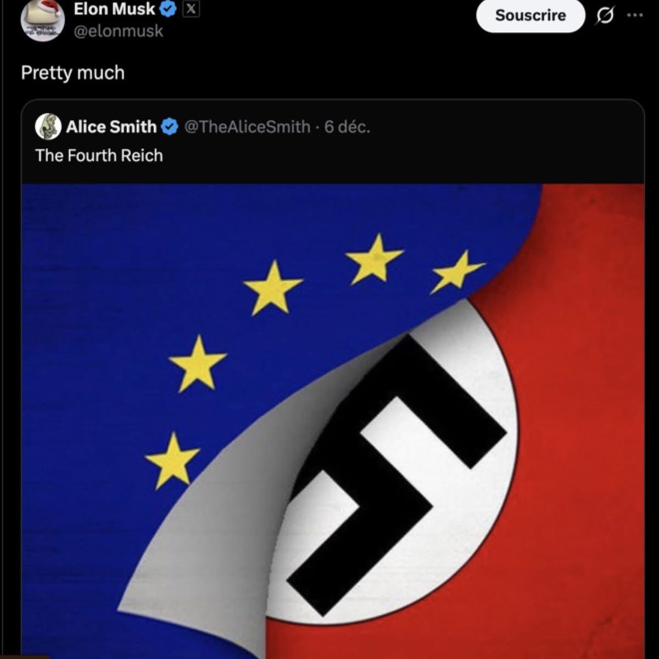Open the @TheAliceSmith handle
This screenshot has width=659, height=659.
(x=247, y=127)
